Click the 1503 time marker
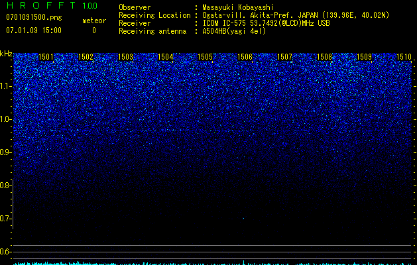The image size is (417, 265). click(125, 57)
